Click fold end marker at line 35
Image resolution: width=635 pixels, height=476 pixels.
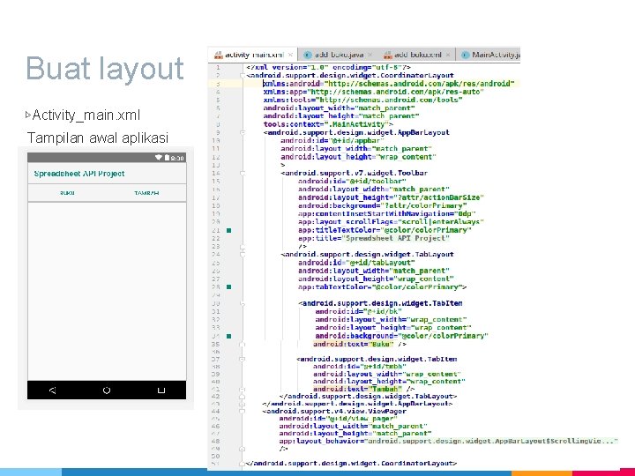click(243, 345)
